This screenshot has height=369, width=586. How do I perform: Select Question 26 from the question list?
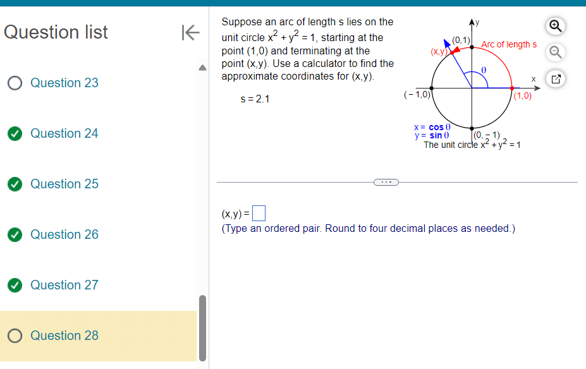click(64, 234)
